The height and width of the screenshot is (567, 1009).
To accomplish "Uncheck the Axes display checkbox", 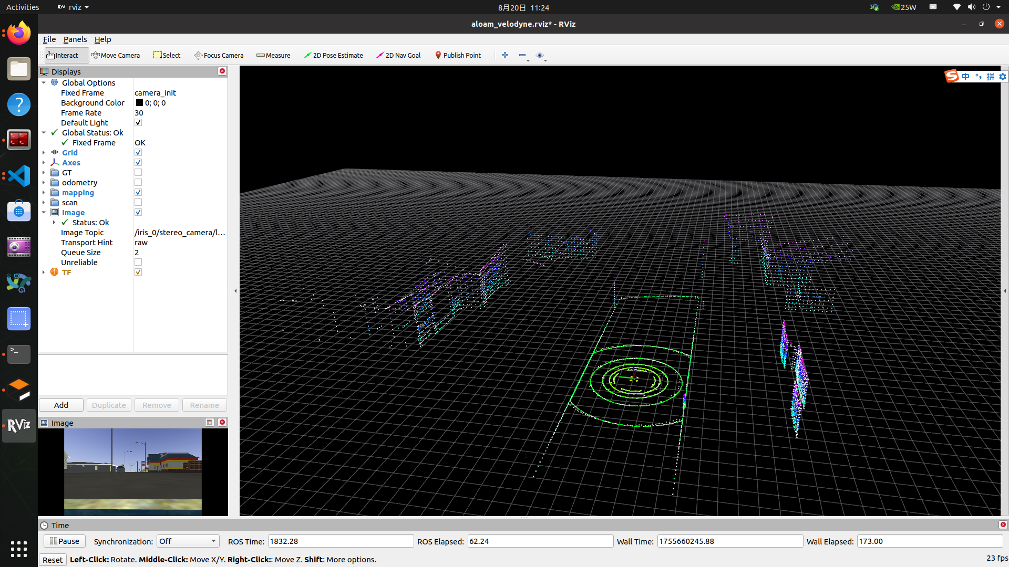I will (138, 162).
